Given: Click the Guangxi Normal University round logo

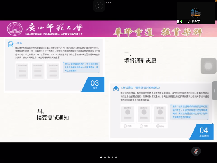Looking at the screenshot, I should [15, 29].
